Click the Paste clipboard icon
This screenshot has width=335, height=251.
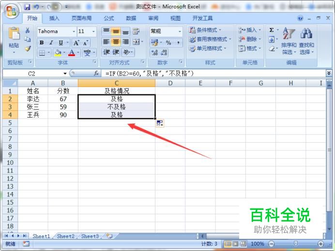click(14, 33)
